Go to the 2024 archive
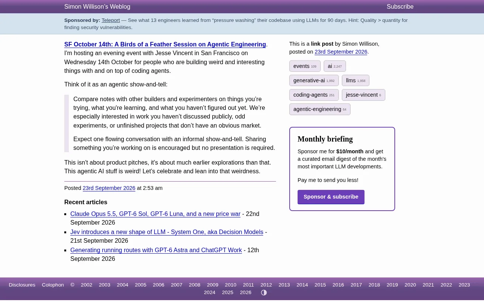Viewport: 484px width, 302px height. (x=209, y=293)
